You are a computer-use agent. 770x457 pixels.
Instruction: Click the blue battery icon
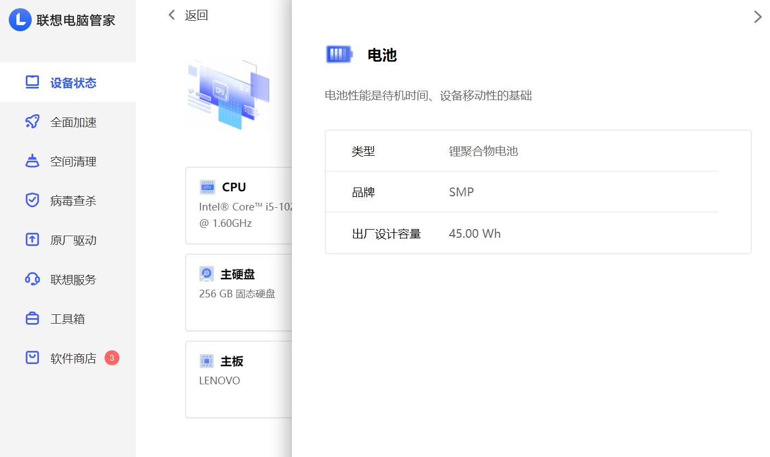[339, 54]
